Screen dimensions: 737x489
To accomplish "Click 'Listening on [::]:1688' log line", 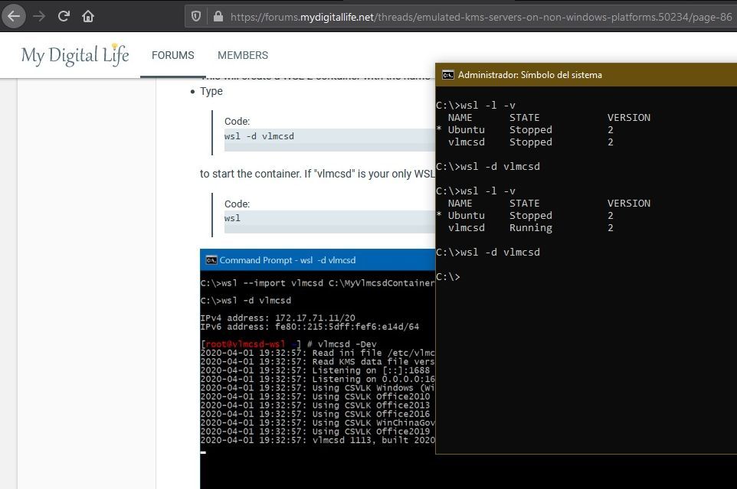I will pyautogui.click(x=315, y=370).
